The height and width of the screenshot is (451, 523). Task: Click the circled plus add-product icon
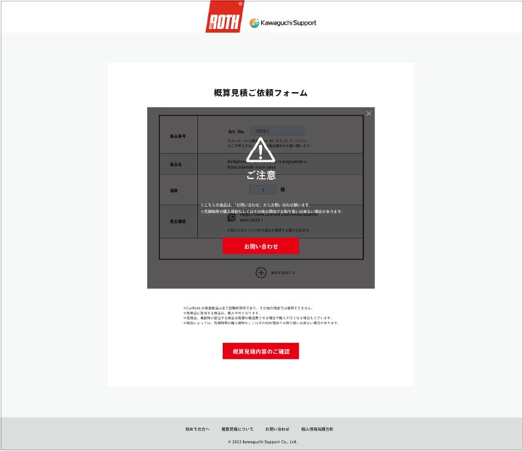point(261,273)
